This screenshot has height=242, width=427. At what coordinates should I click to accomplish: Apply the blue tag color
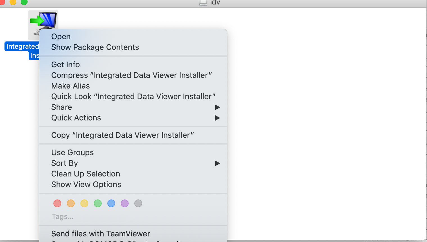click(x=111, y=203)
